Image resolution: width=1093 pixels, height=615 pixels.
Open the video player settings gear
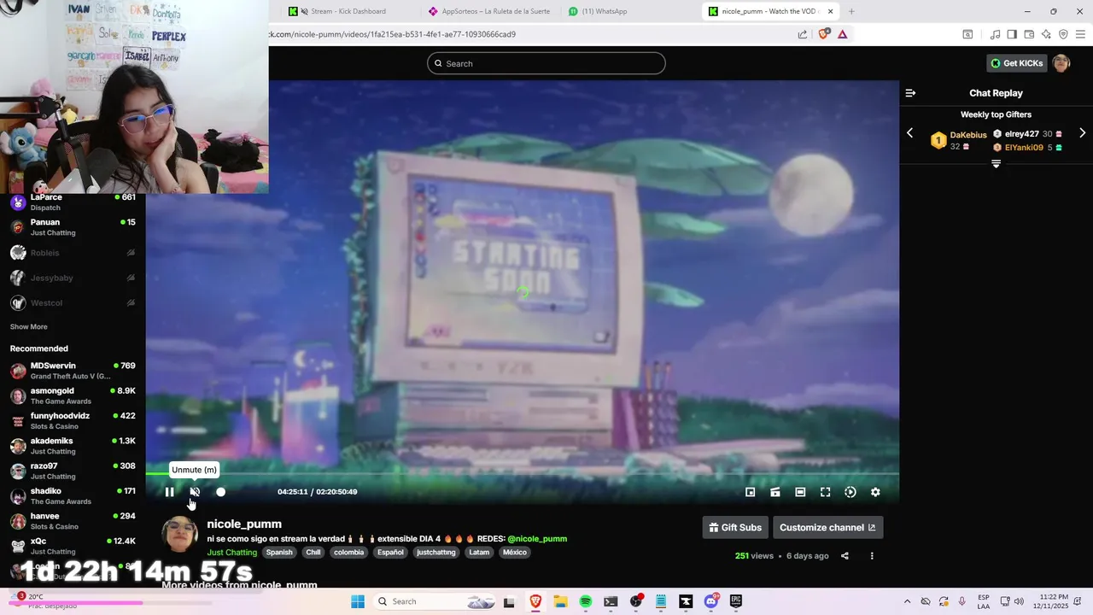[x=875, y=492]
